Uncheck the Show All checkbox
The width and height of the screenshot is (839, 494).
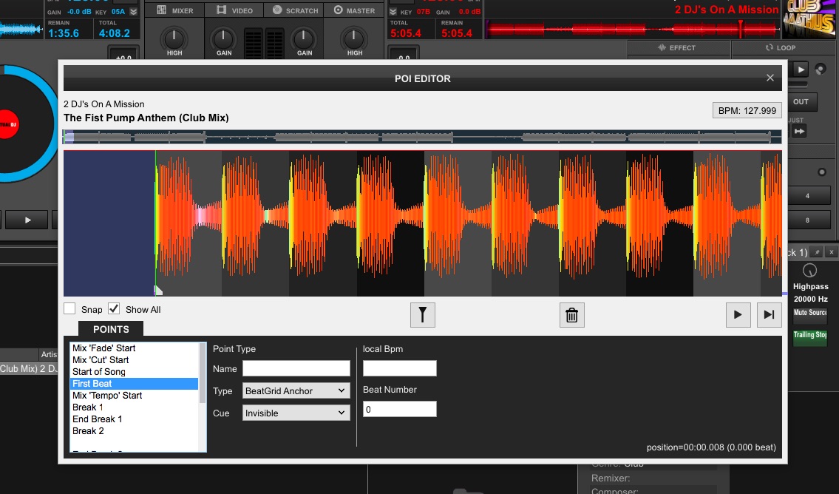pos(113,309)
